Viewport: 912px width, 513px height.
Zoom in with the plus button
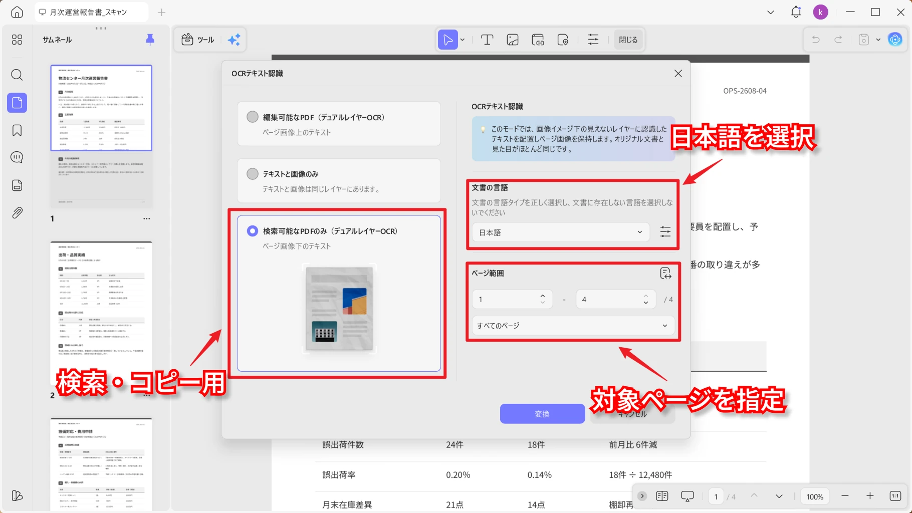coord(870,496)
